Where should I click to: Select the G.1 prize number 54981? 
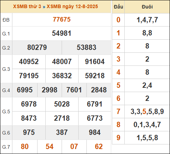click(x=62, y=33)
